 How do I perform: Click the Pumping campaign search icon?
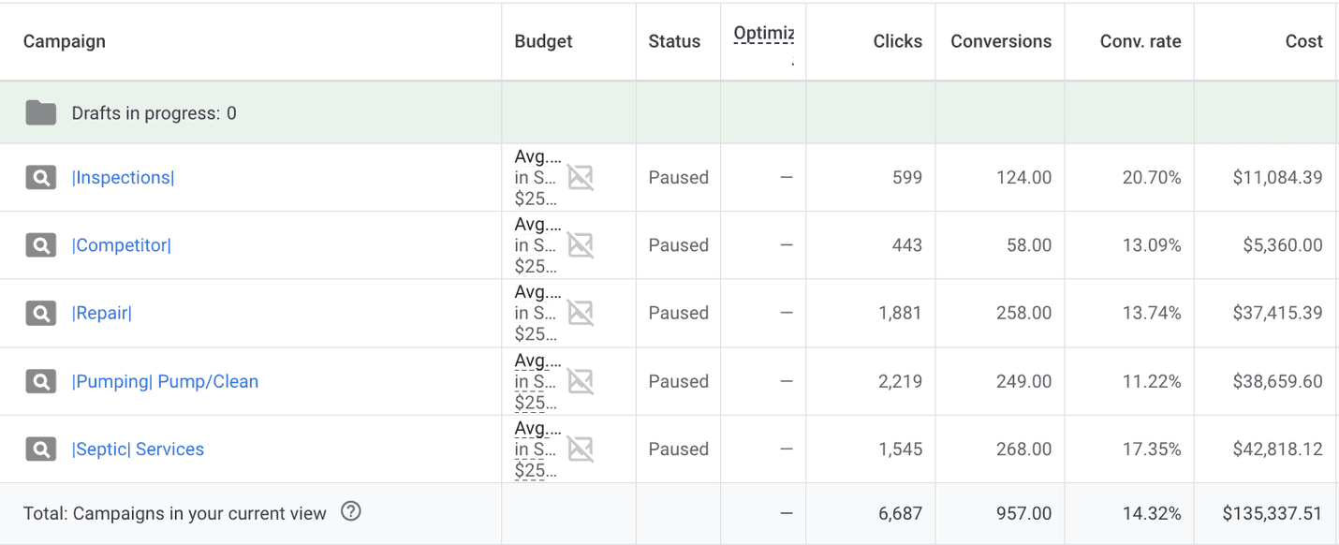[x=40, y=381]
